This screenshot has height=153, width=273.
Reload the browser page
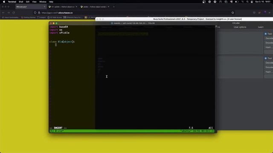[14, 13]
